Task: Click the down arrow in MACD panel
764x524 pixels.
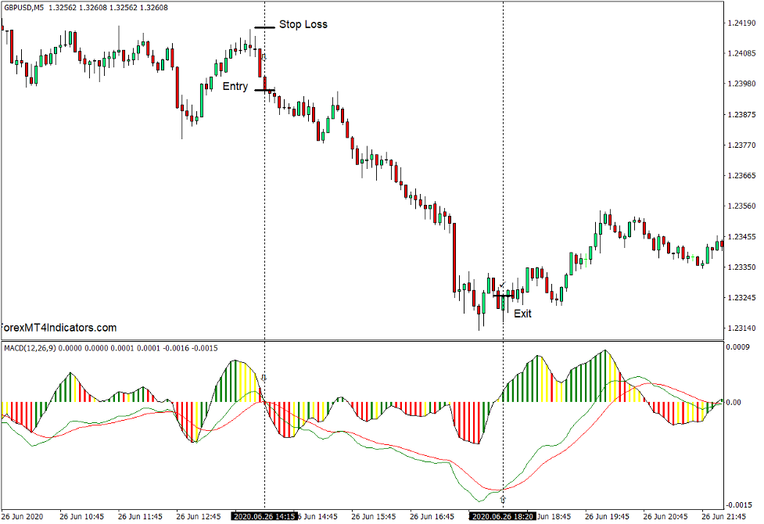Action: click(264, 378)
